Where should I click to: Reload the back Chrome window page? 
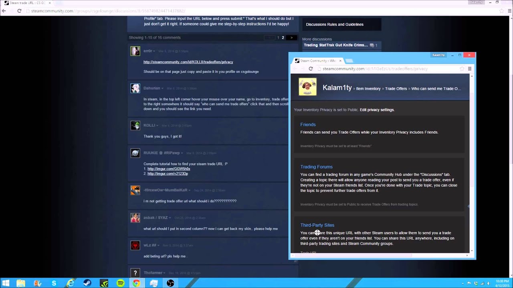pos(19,11)
